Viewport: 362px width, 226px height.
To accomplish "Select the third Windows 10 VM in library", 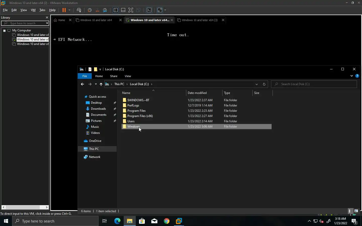I will (x=31, y=44).
